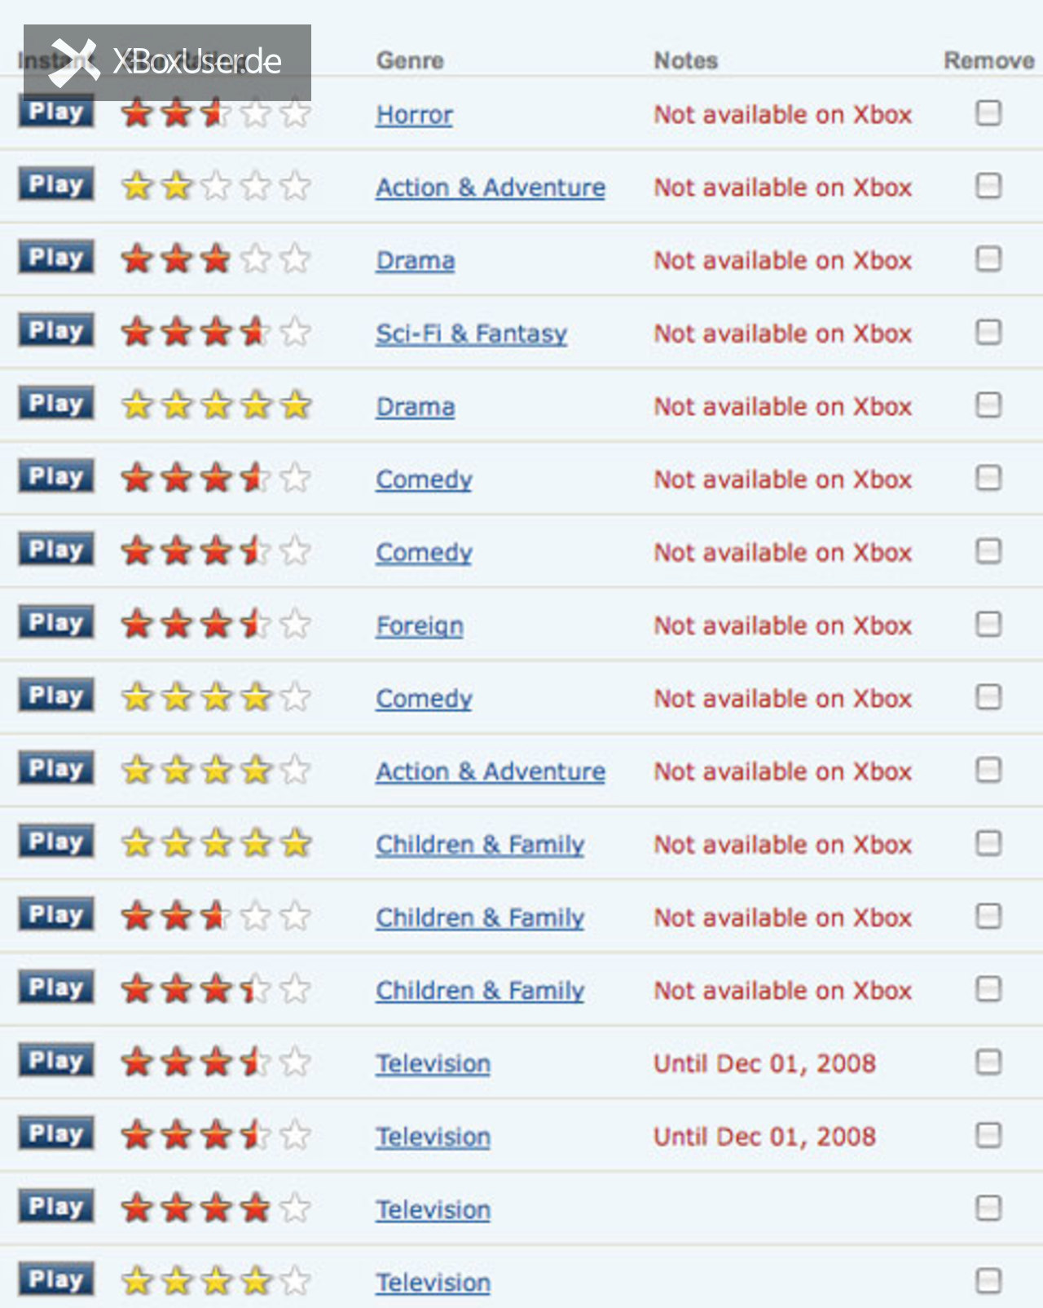The image size is (1043, 1308).
Task: Set first star on Sci-Fi & Fantasy row
Action: point(137,332)
